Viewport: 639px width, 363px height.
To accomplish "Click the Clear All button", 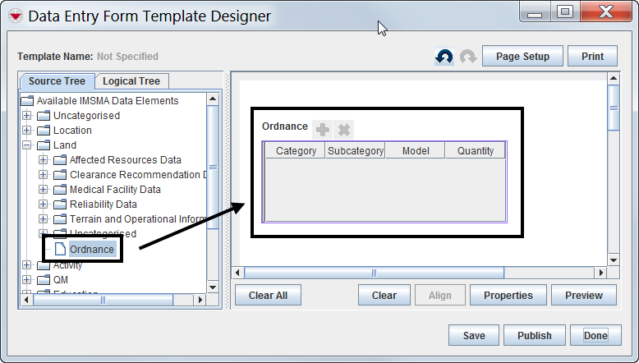I will pos(268,296).
